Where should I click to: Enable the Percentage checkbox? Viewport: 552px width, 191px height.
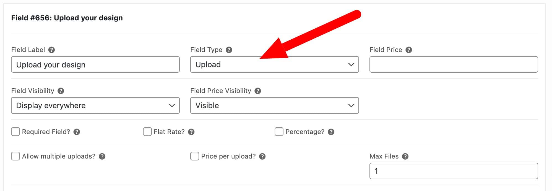[279, 132]
